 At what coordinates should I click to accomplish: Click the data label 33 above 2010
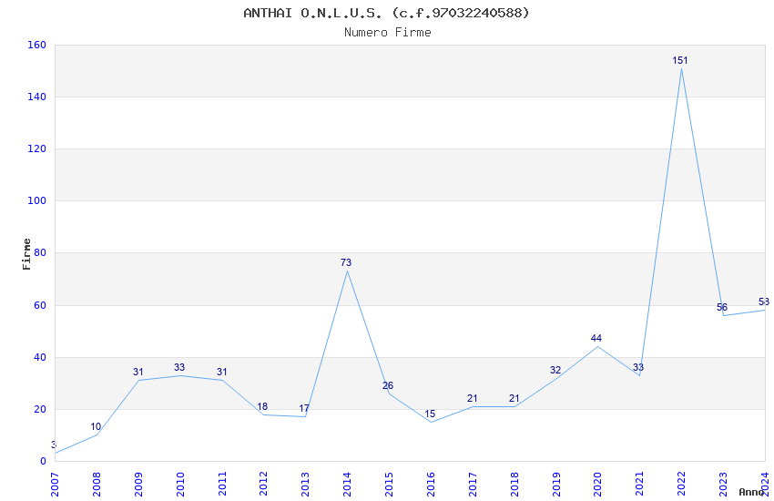coord(179,368)
